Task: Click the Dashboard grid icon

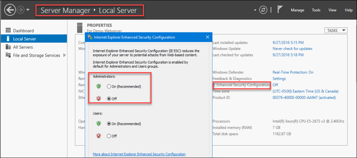Action: pos(8,31)
